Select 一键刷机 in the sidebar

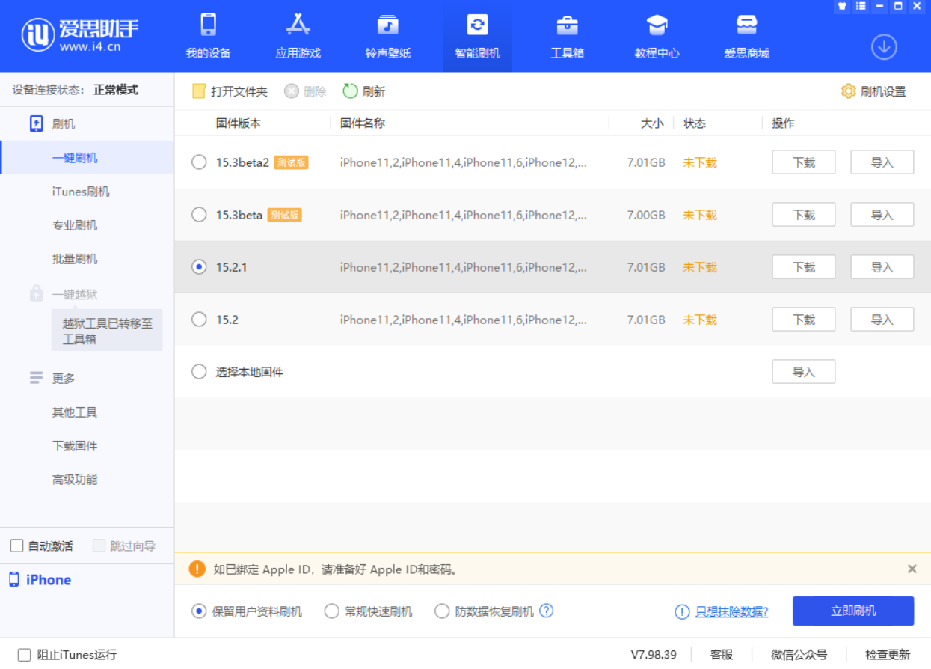pyautogui.click(x=87, y=158)
